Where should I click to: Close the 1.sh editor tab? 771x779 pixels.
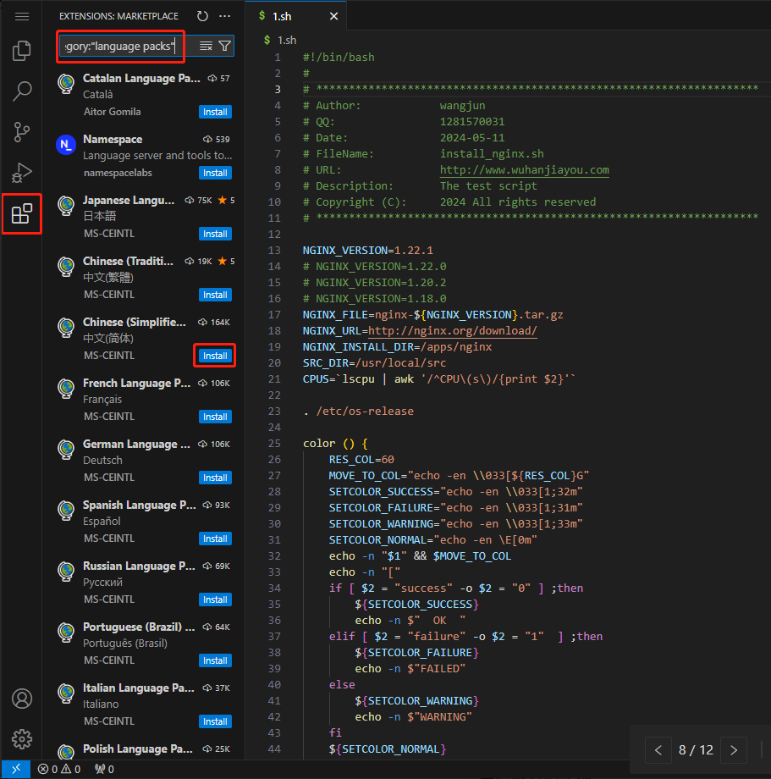(333, 16)
